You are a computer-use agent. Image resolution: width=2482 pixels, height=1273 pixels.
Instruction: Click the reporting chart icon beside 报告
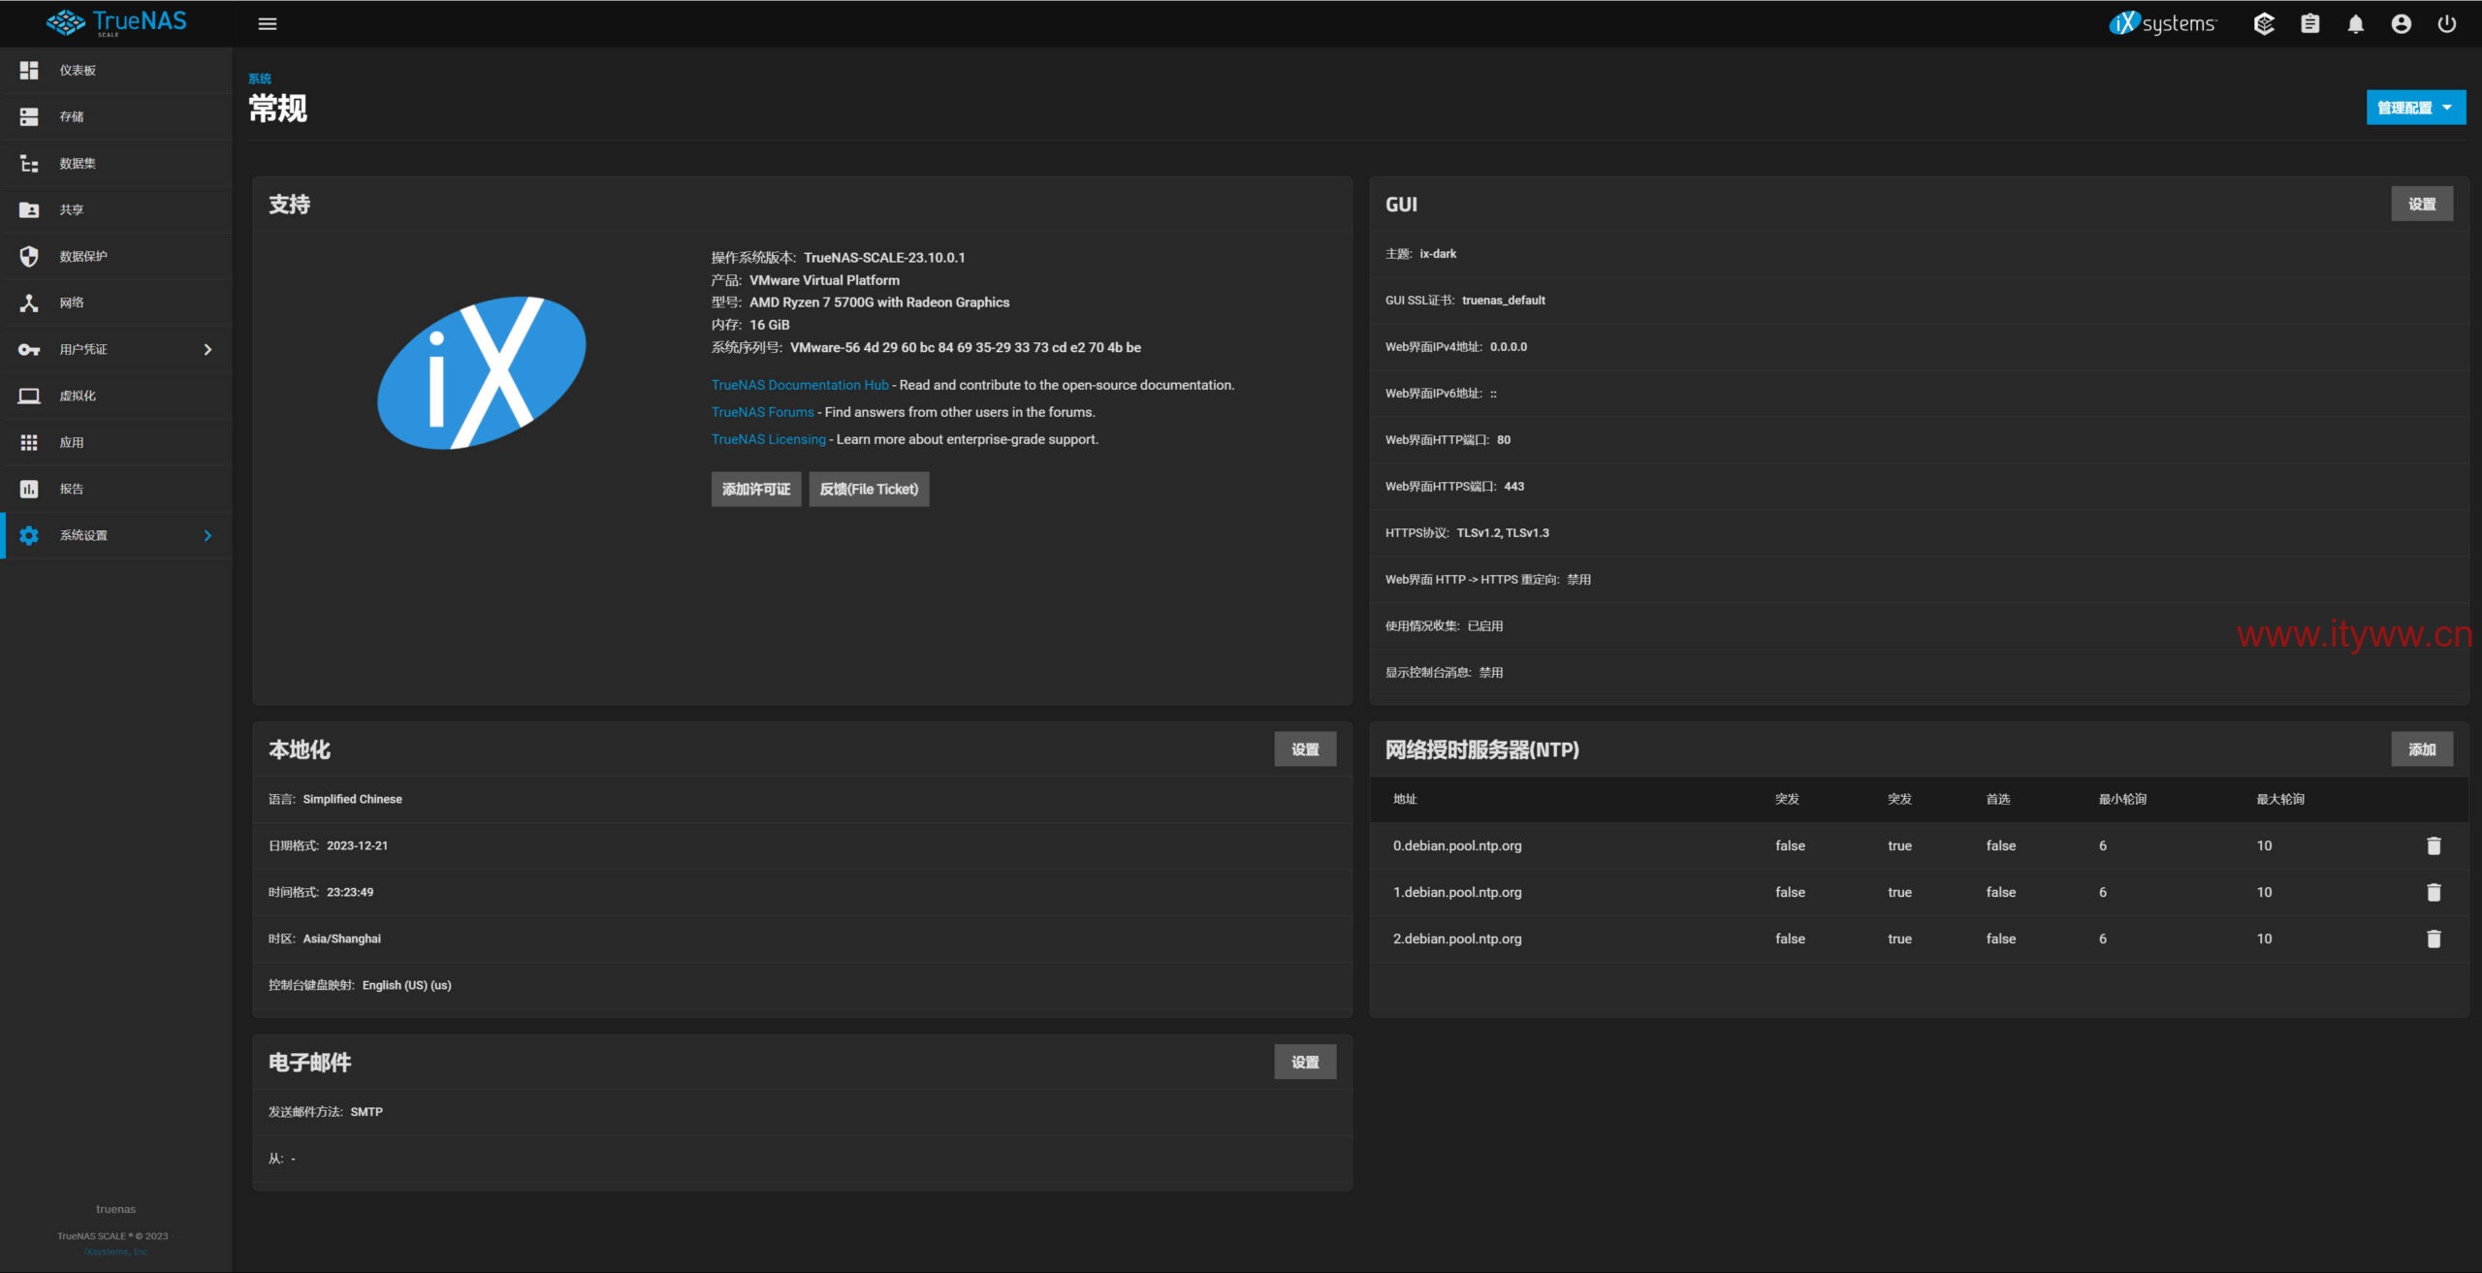click(x=29, y=489)
